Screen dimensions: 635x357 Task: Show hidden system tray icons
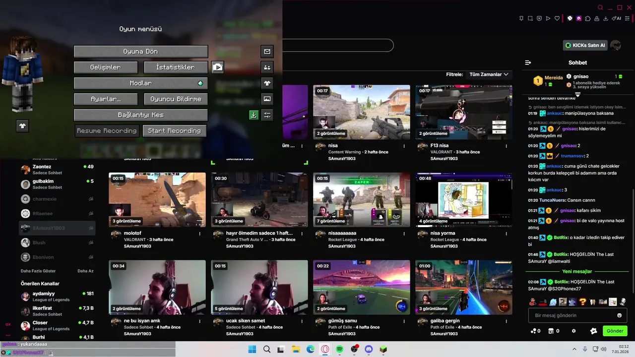point(574,349)
